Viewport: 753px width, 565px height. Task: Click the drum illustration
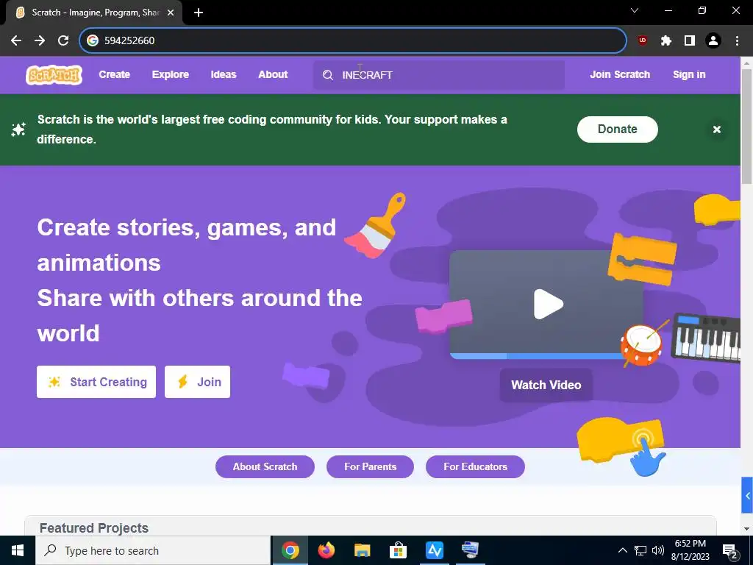click(641, 344)
